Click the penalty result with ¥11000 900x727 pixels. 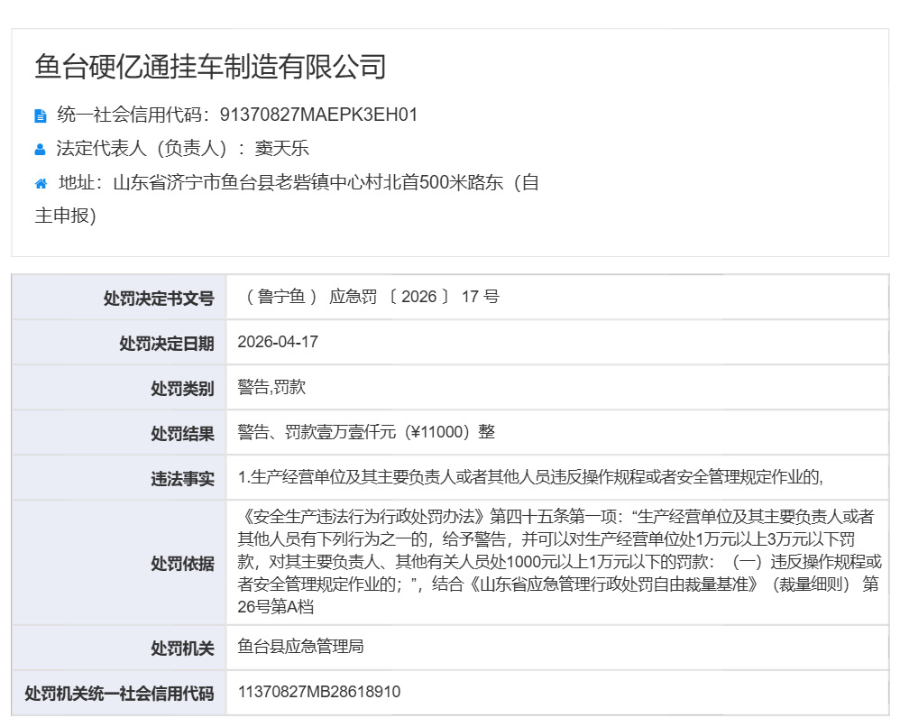coord(366,432)
